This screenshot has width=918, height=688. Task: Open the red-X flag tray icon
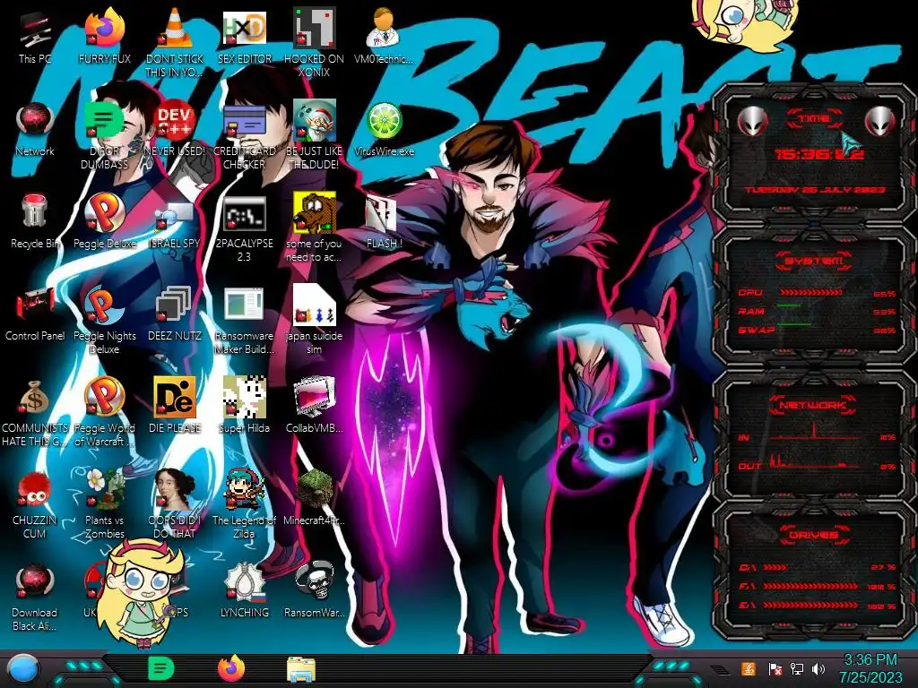(775, 668)
